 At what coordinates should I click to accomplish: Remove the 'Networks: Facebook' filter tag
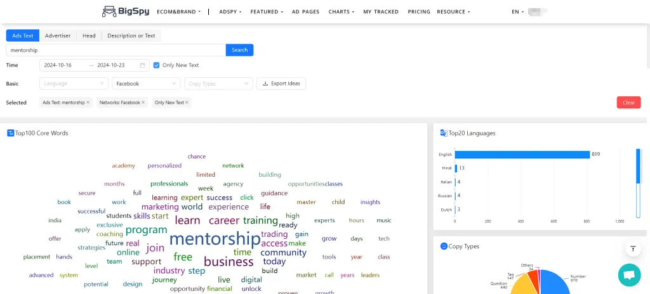tap(143, 102)
